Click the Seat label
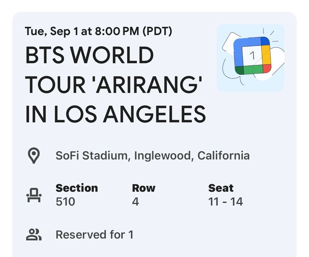 pyautogui.click(x=221, y=188)
